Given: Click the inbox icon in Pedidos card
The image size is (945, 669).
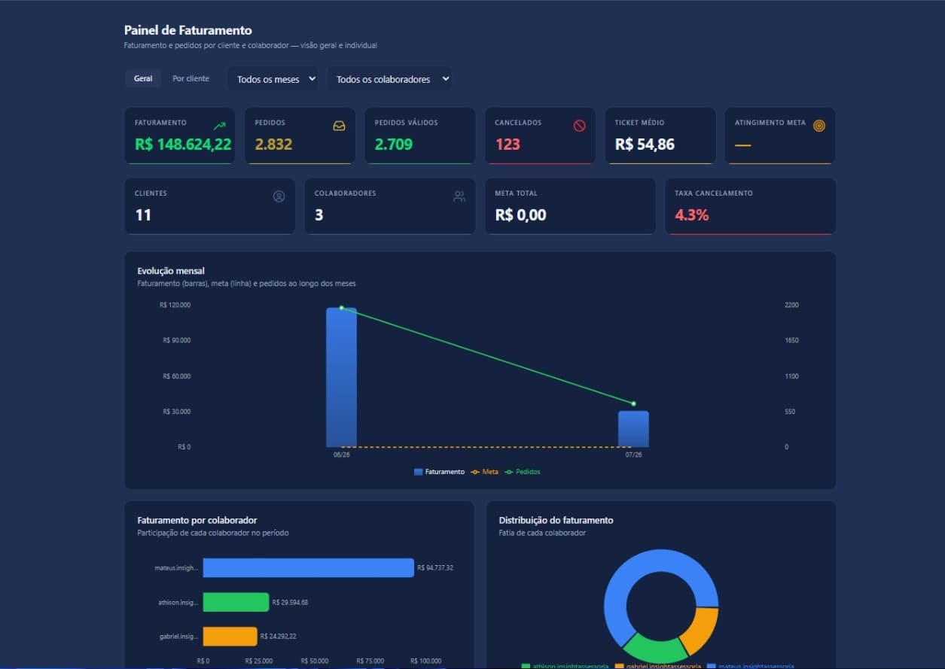Looking at the screenshot, I should pyautogui.click(x=339, y=126).
